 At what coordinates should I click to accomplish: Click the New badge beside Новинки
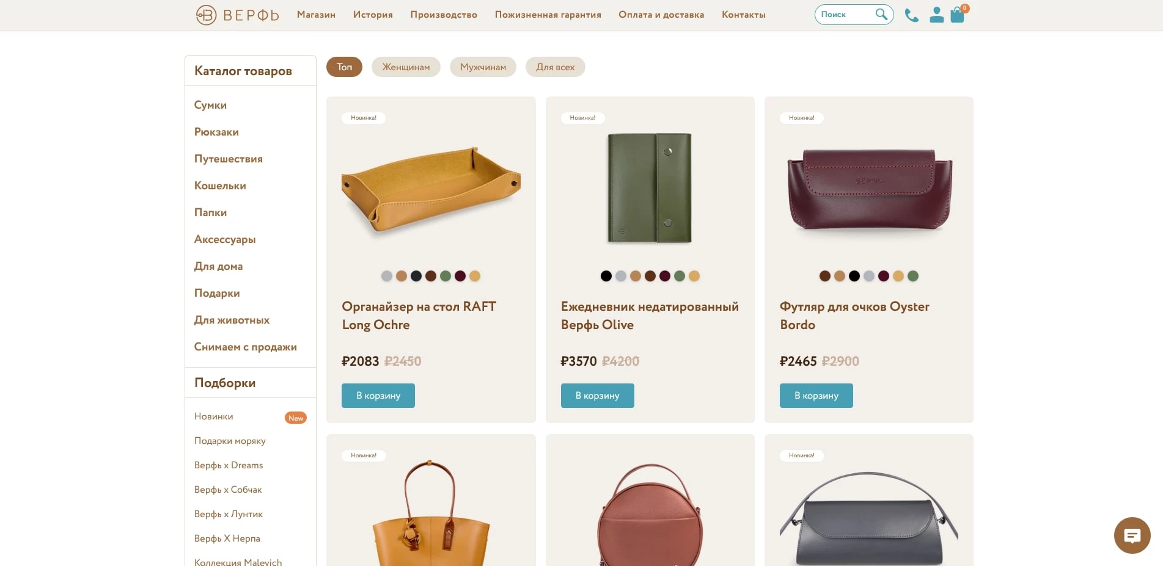(296, 418)
